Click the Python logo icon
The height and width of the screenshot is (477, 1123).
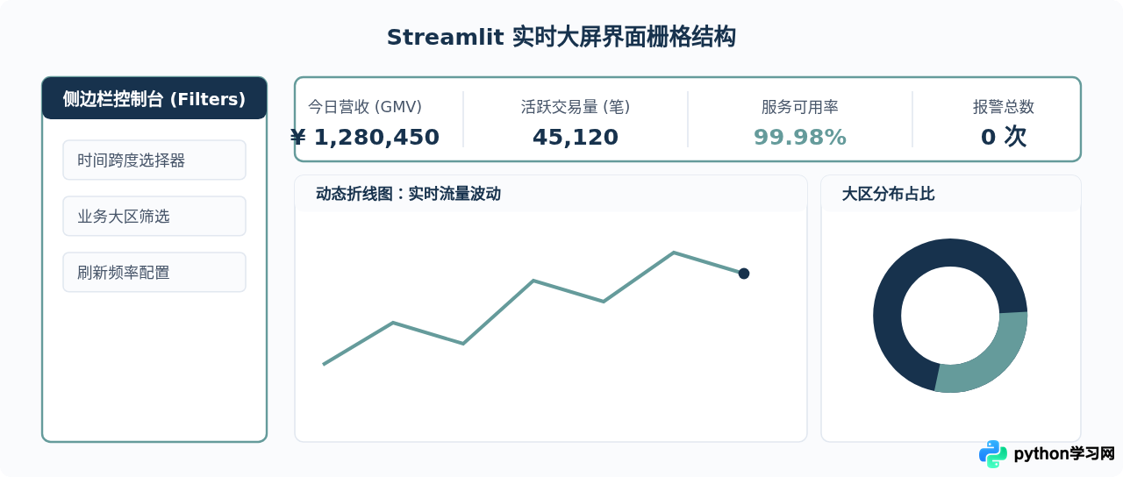(993, 454)
